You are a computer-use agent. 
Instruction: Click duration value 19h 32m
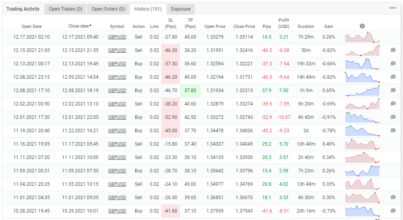point(306,64)
